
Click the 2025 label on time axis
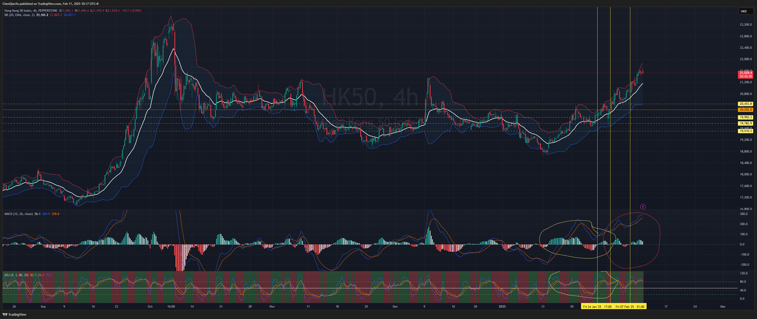[502, 307]
